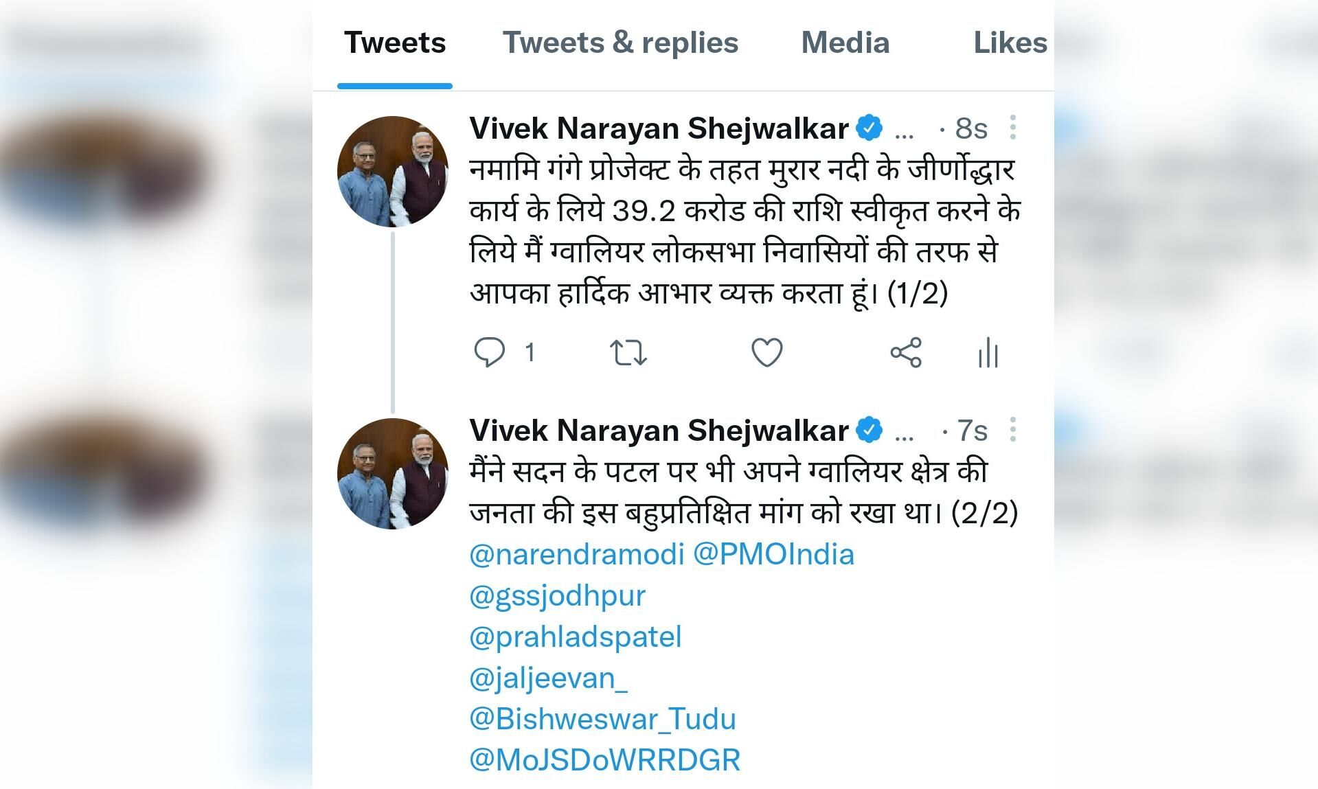Click the verified badge on the first tweet
1318x789 pixels.
click(x=870, y=128)
